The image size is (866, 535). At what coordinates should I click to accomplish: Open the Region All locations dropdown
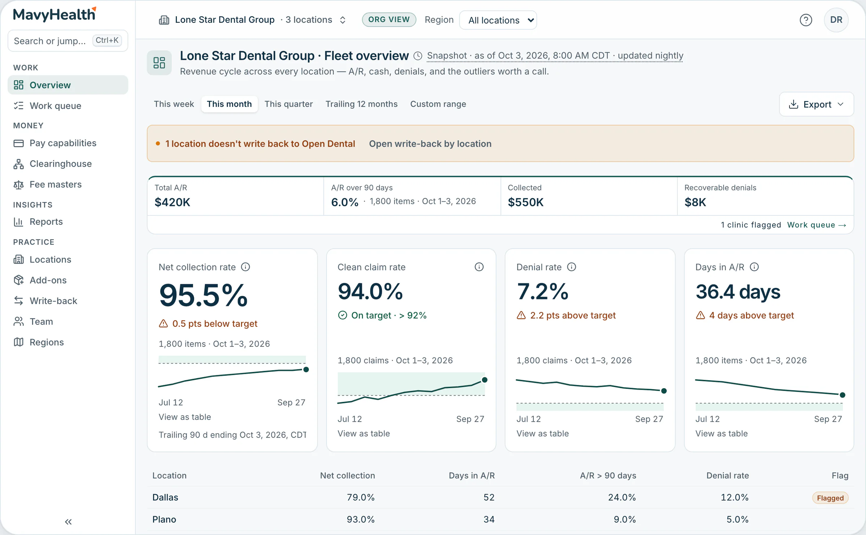(498, 20)
